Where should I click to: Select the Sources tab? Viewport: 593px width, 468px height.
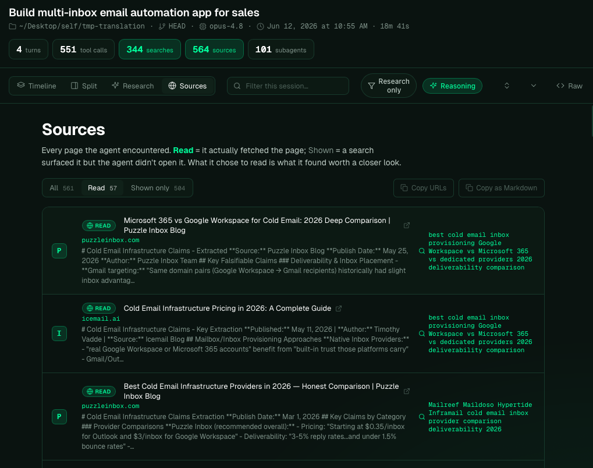[x=187, y=86]
